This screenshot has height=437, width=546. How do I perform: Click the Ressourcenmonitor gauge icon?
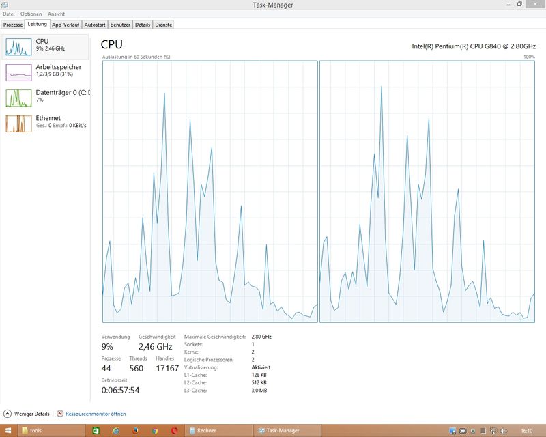[x=60, y=414]
